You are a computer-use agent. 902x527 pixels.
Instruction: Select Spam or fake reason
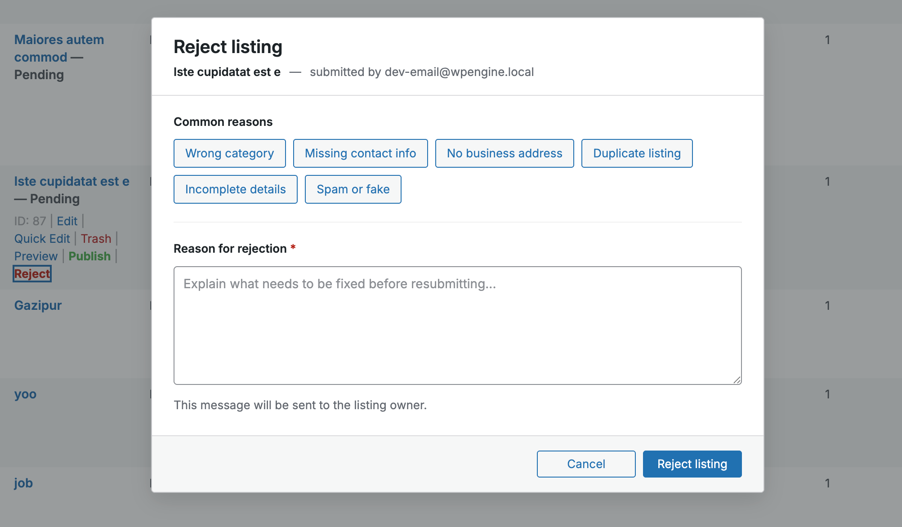click(x=353, y=189)
